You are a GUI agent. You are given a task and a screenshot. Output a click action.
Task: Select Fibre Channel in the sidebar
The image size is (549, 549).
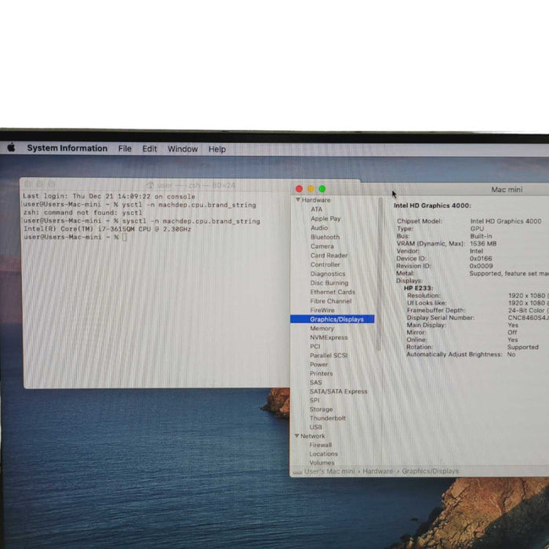330,301
